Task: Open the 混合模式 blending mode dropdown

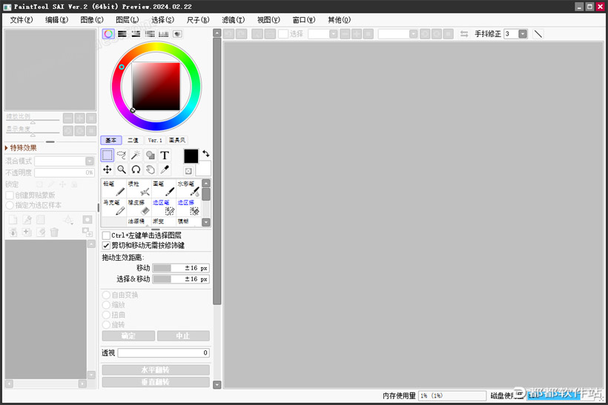Action: click(90, 161)
